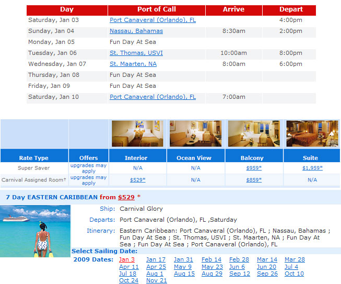View the Balcony room photo
341x284 pixels.
254,133
